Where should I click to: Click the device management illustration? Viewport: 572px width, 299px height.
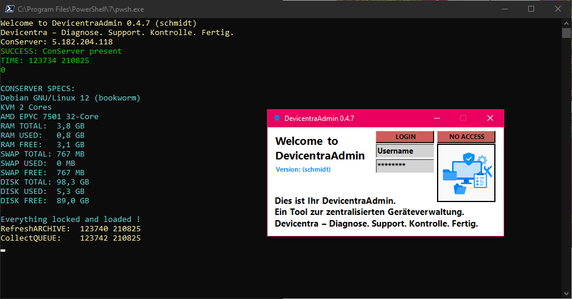(466, 173)
